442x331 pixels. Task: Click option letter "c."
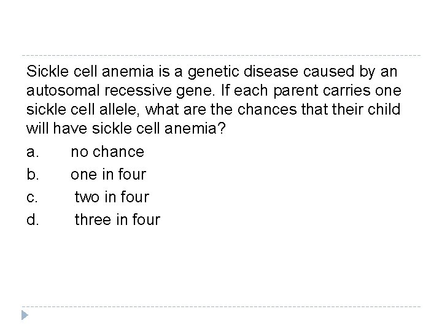33,197
